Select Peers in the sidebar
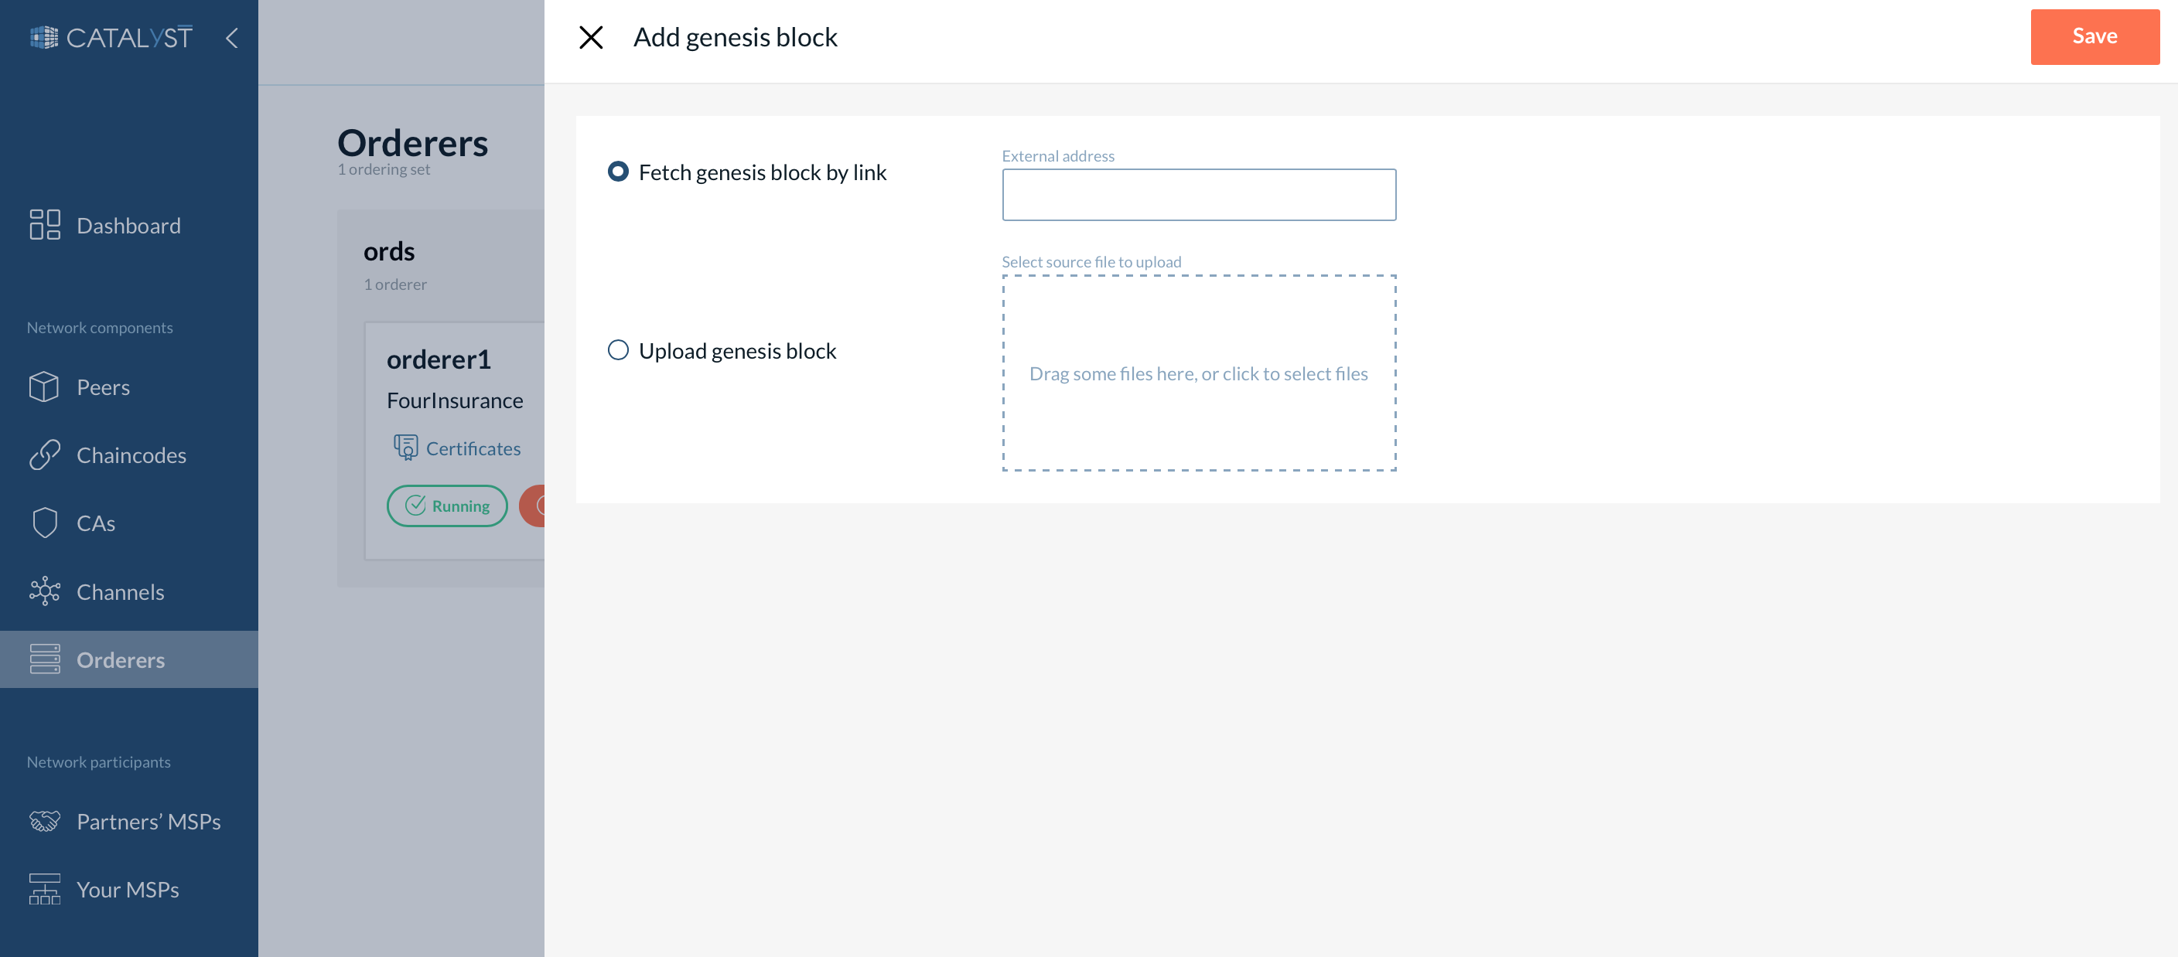2178x957 pixels. click(x=102, y=387)
